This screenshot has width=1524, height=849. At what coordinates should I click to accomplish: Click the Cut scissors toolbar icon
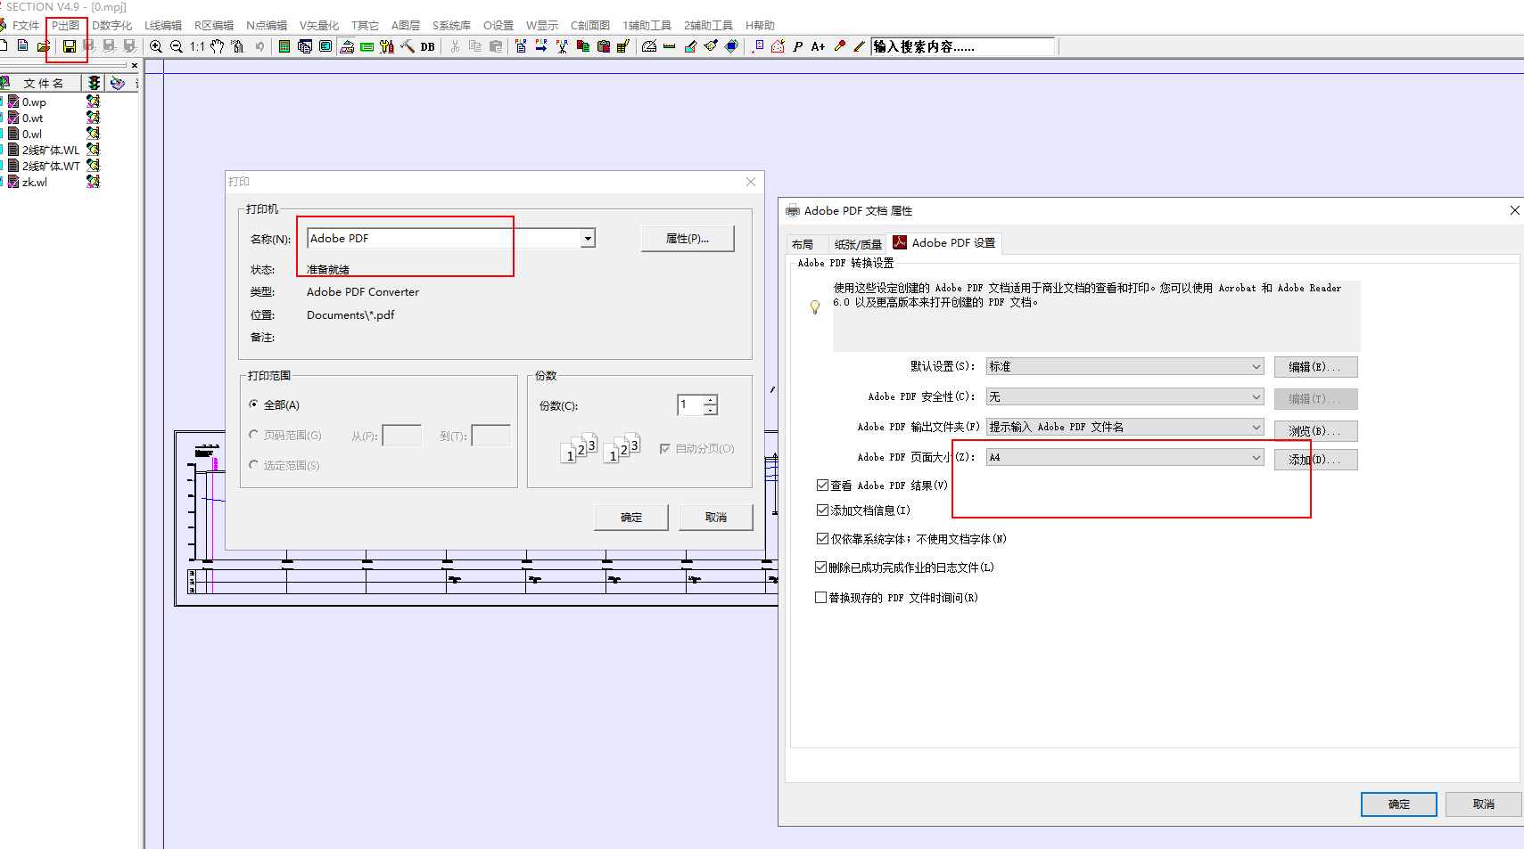pos(455,46)
